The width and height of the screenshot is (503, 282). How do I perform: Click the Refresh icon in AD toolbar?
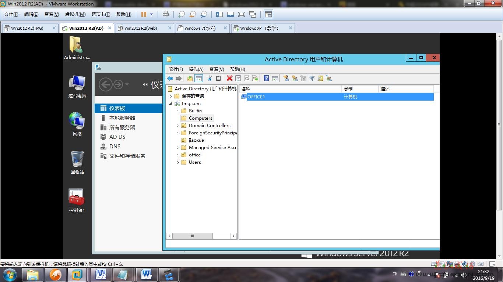coord(247,78)
